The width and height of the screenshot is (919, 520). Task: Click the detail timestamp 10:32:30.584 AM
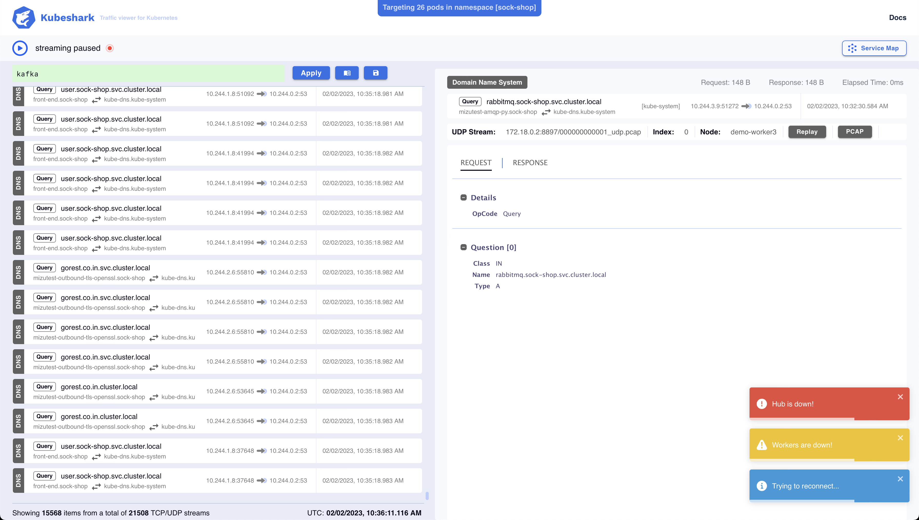[848, 106]
